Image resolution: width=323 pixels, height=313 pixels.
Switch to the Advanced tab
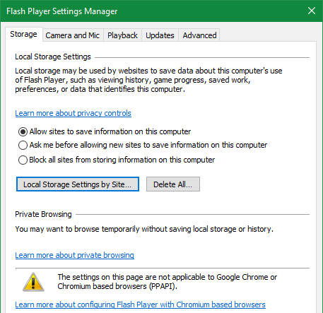(x=199, y=35)
